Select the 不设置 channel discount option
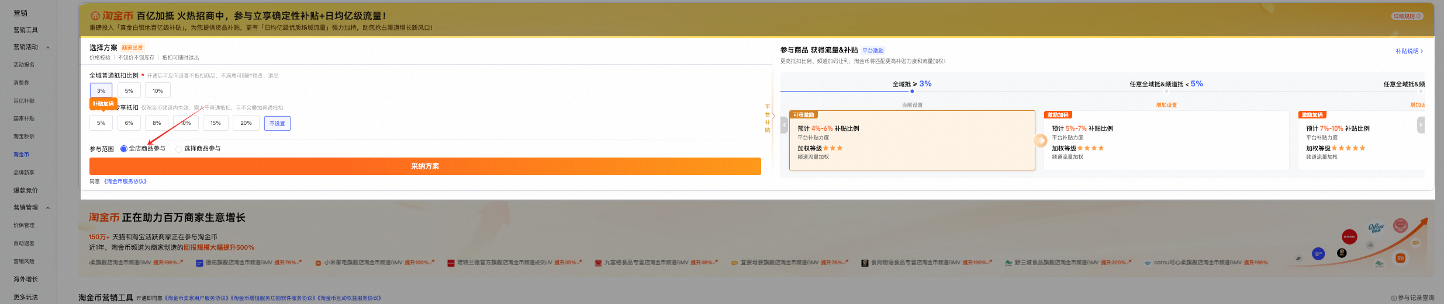 coord(277,123)
